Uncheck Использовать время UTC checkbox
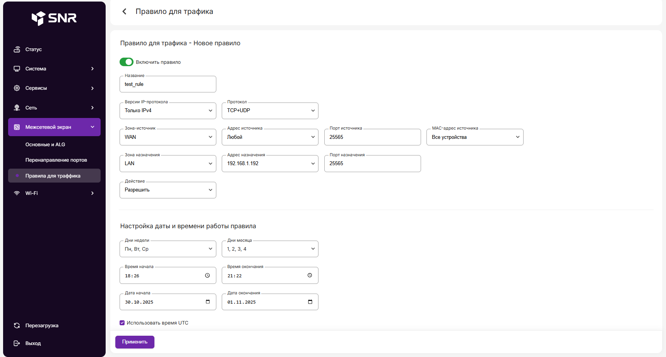 coord(122,323)
